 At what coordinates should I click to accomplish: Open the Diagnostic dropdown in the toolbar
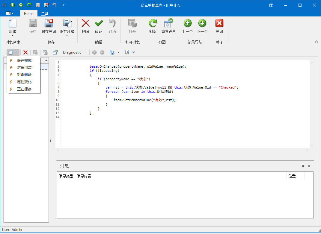pyautogui.click(x=75, y=52)
